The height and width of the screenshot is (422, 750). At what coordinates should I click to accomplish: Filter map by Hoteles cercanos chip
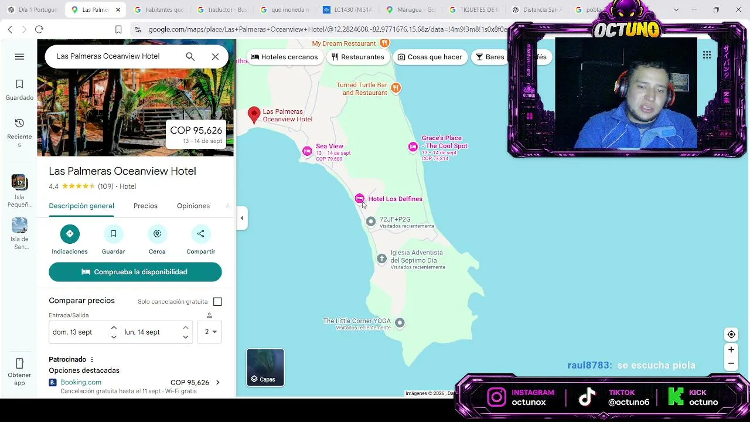pos(284,57)
